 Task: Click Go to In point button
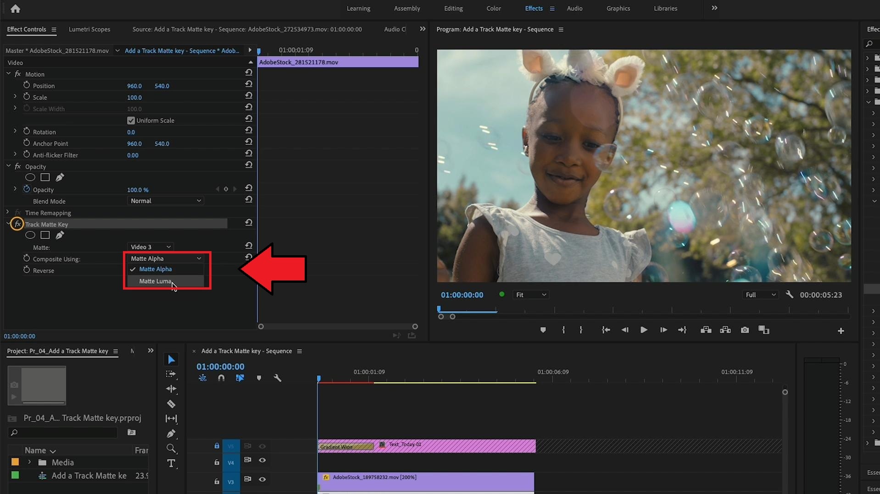coord(606,330)
